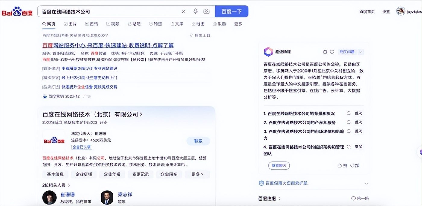Click the 赞 thumbs-up icon

340,165
